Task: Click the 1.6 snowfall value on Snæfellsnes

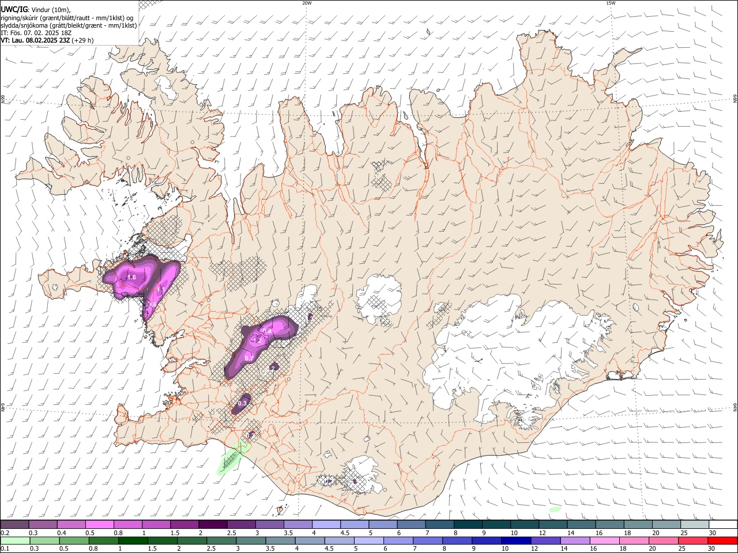Action: [x=131, y=278]
